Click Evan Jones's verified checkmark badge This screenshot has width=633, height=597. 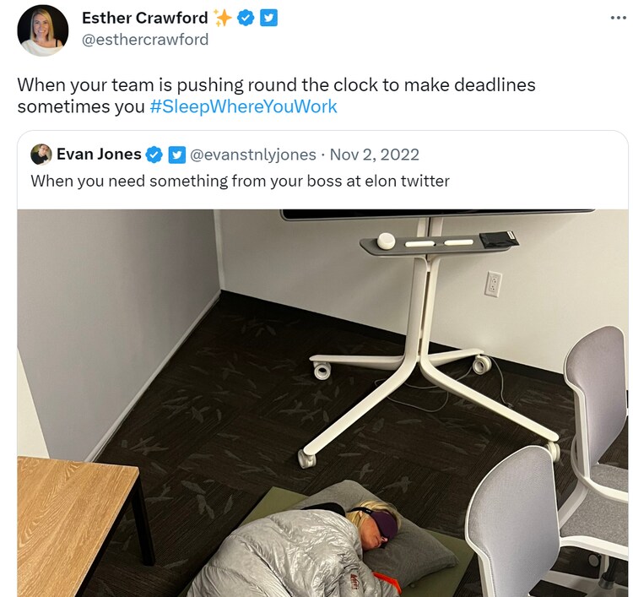(154, 155)
